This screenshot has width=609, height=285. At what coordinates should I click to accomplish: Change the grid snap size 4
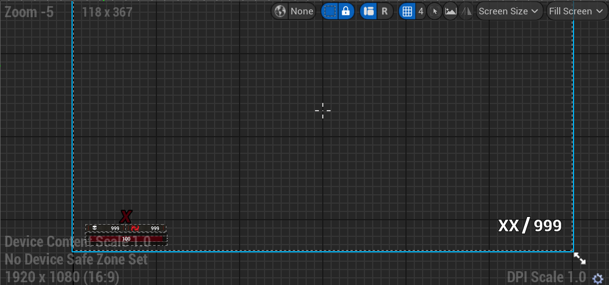[420, 11]
